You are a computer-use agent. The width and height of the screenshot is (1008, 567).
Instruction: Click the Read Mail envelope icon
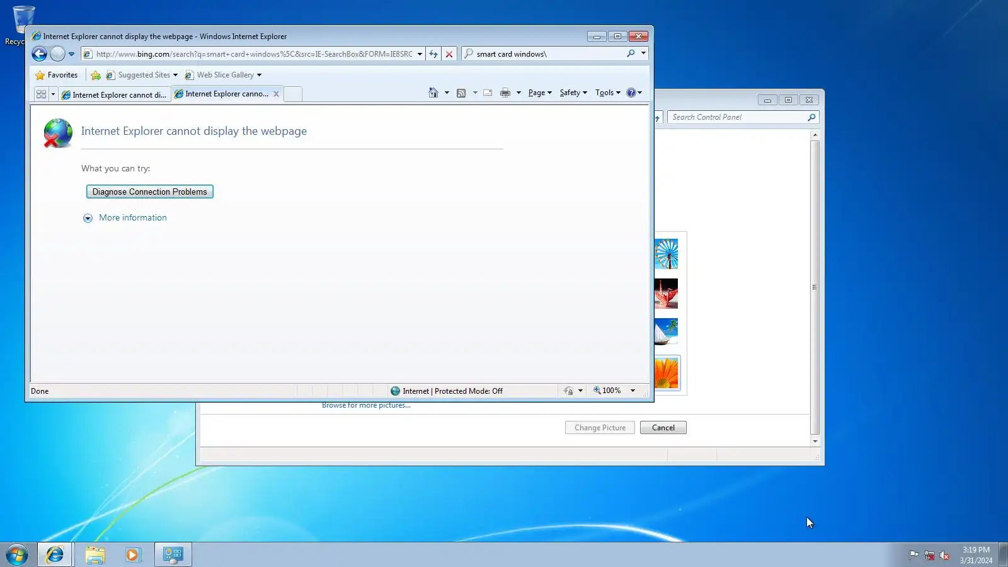coord(488,93)
